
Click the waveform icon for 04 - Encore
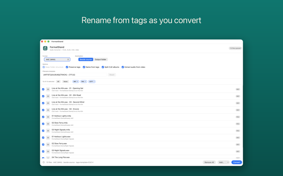tap(48, 110)
